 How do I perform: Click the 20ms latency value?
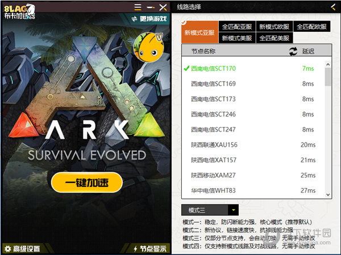tap(308, 144)
